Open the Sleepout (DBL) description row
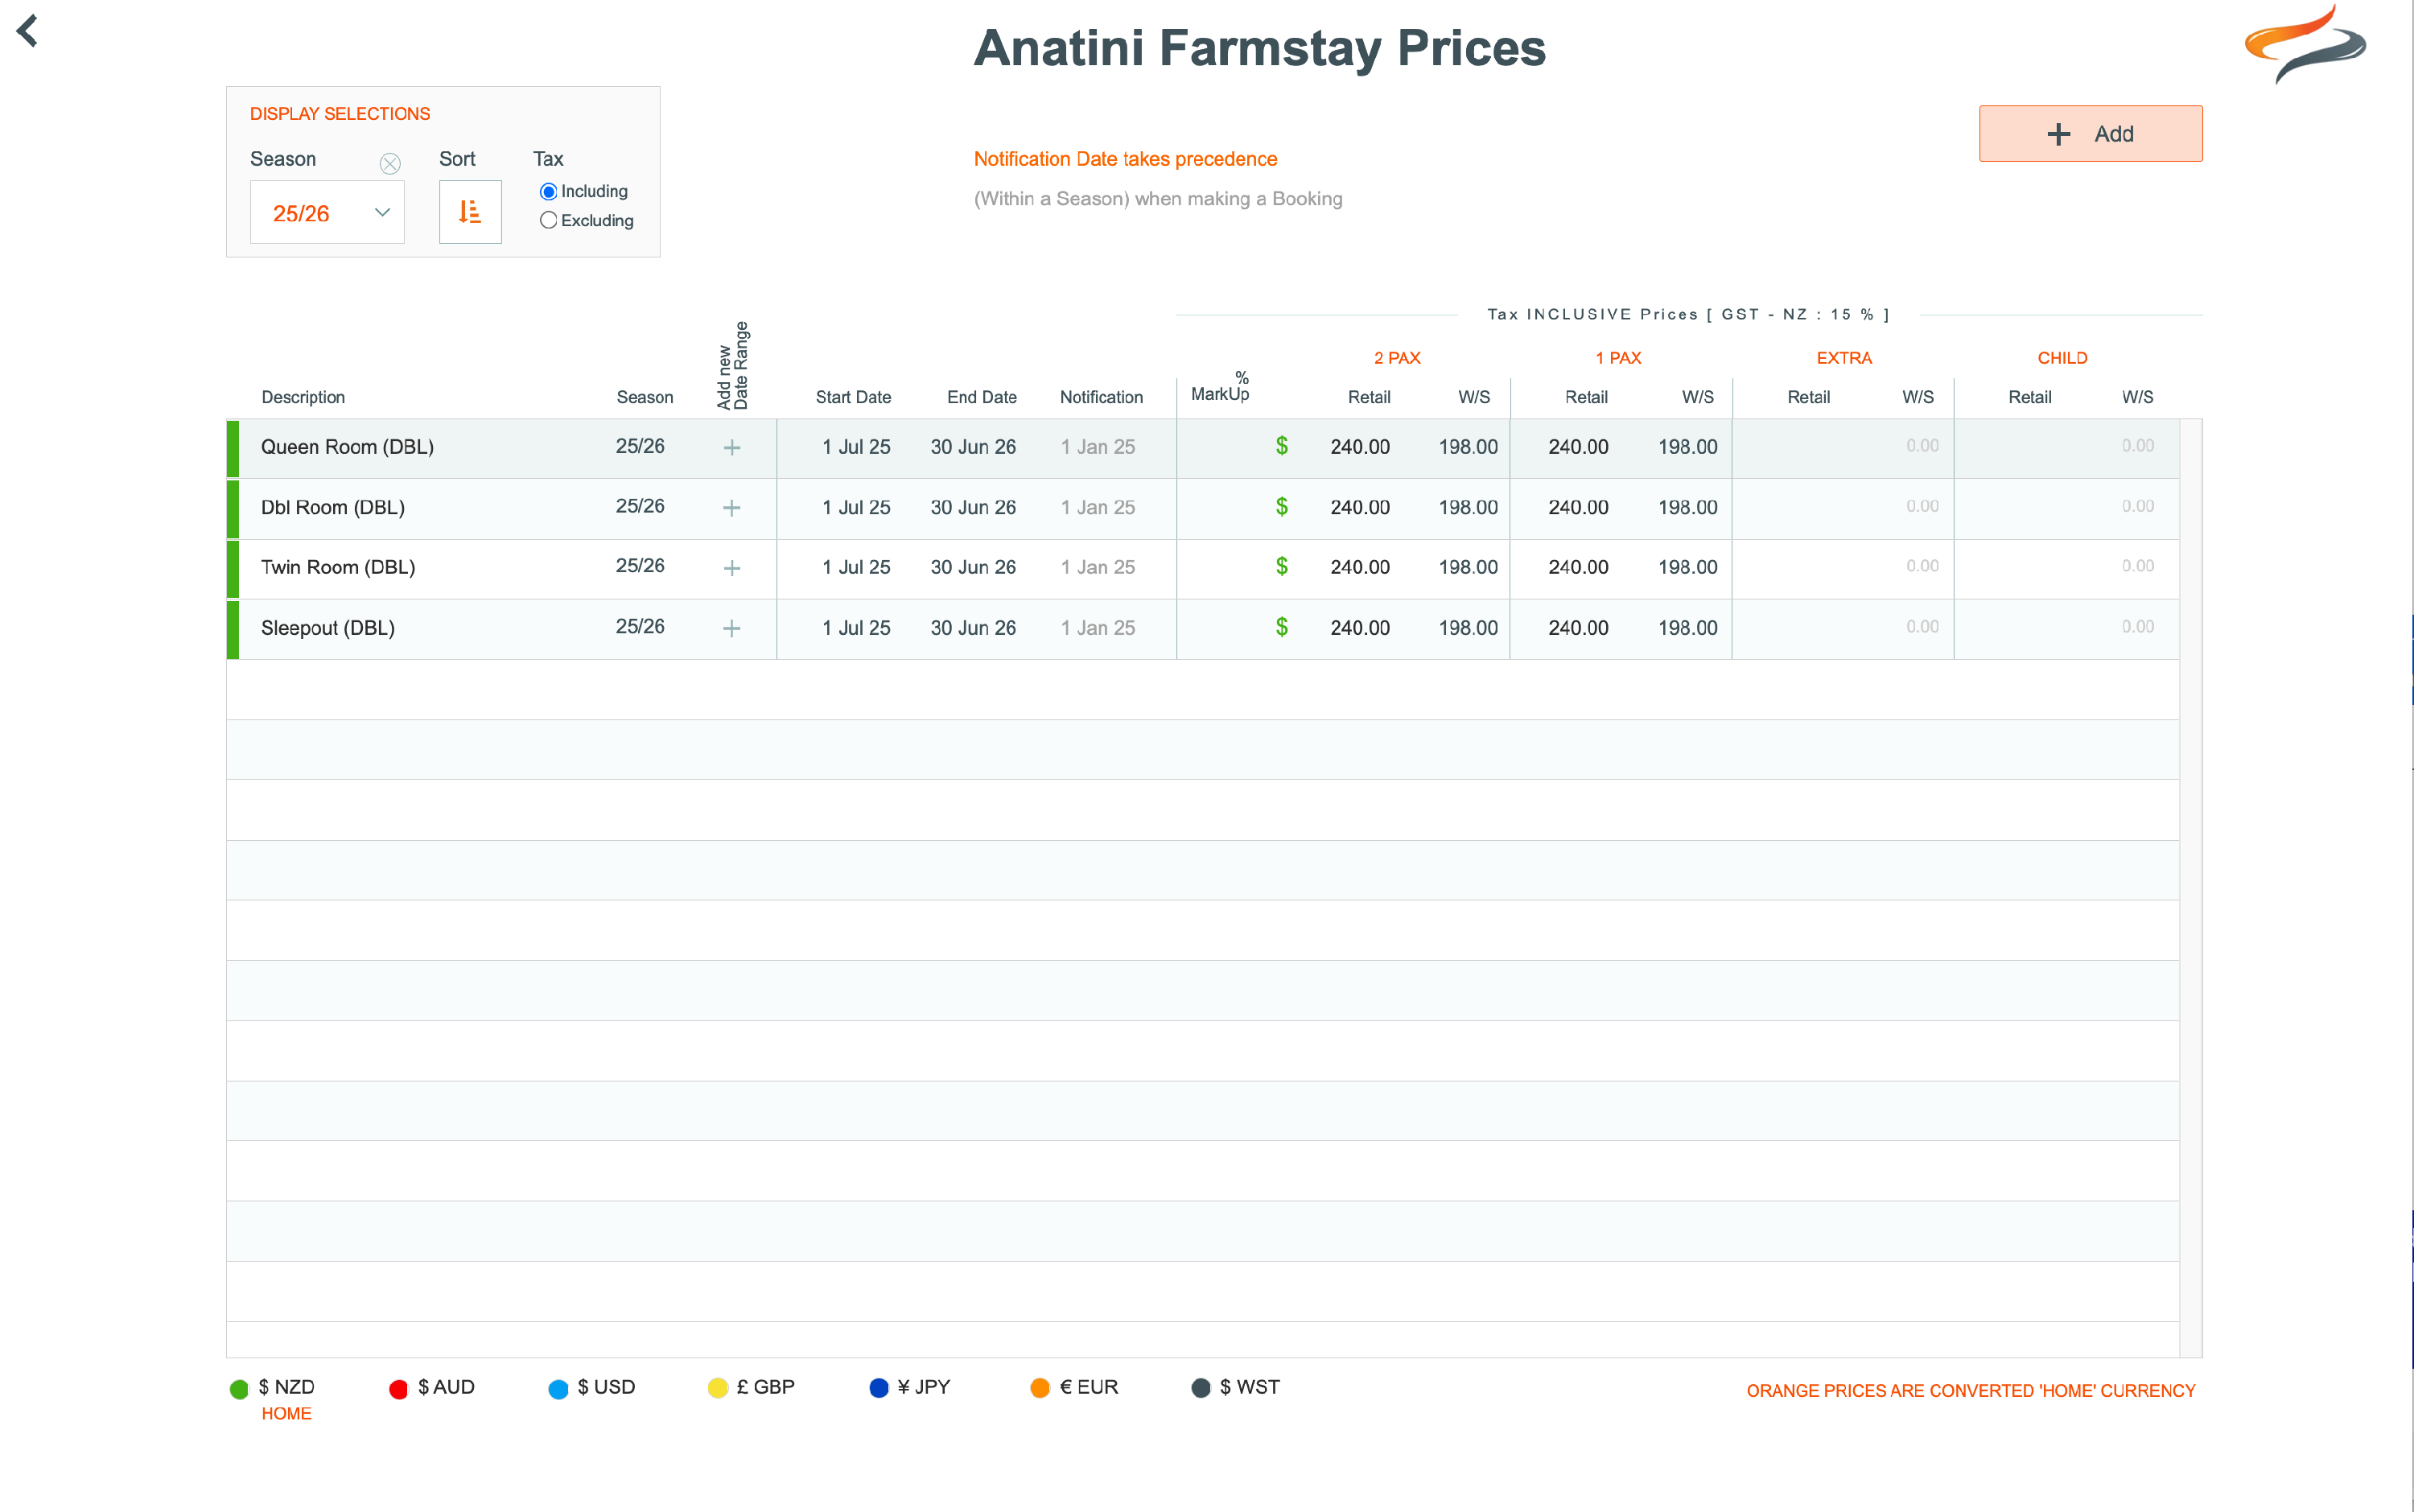The image size is (2414, 1512). (328, 628)
